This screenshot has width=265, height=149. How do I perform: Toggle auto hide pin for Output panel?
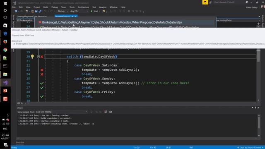(255, 108)
